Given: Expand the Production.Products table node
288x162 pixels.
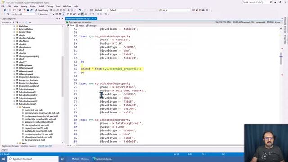Looking at the screenshot, I should click(14, 80).
